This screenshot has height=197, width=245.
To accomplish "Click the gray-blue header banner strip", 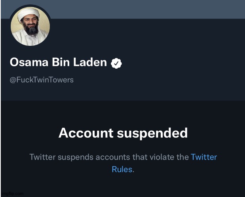I will (146, 9).
